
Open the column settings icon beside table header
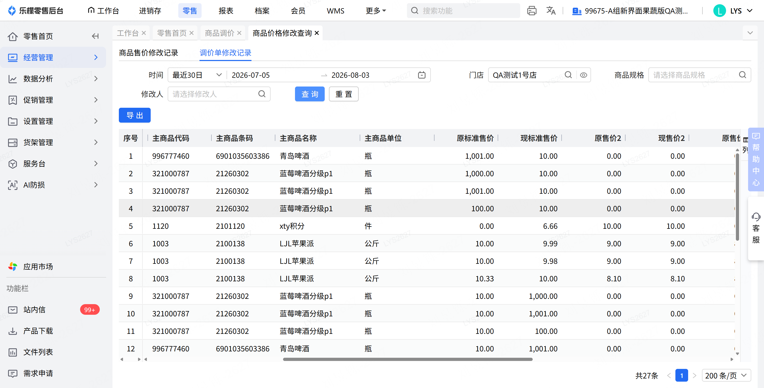coord(745,140)
